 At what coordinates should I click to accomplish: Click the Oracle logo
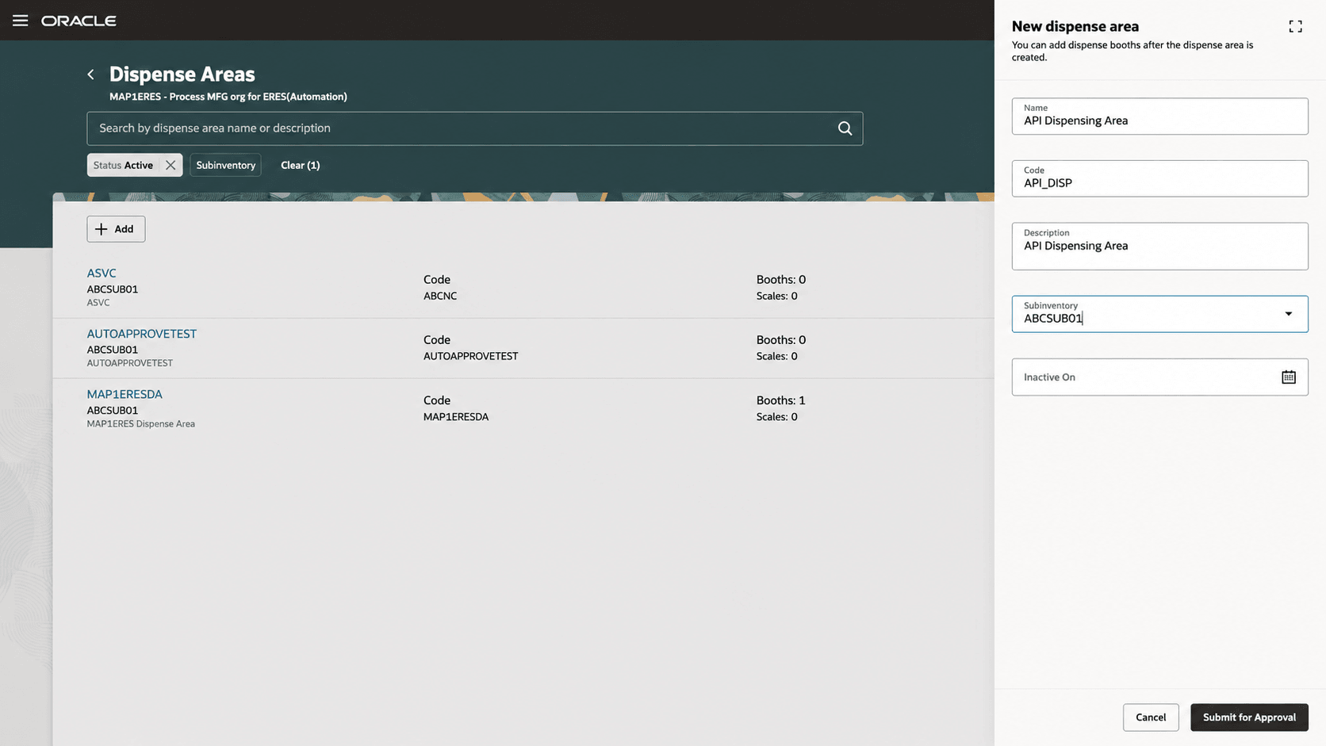[79, 21]
